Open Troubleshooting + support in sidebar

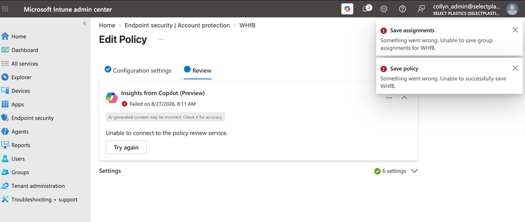click(45, 199)
